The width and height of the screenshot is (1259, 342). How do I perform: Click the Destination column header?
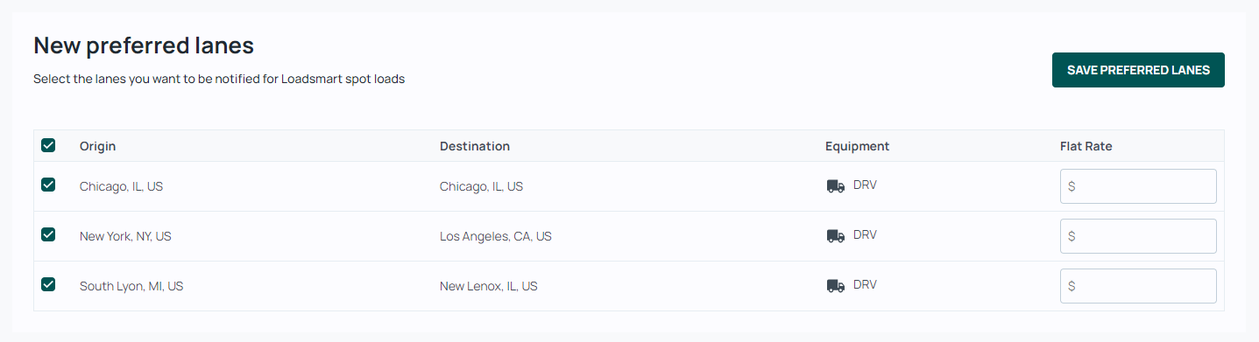(x=475, y=146)
